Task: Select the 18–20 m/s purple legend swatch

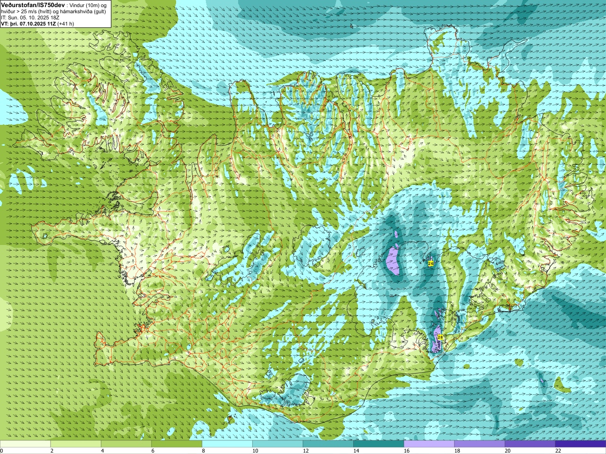Action: [480, 444]
